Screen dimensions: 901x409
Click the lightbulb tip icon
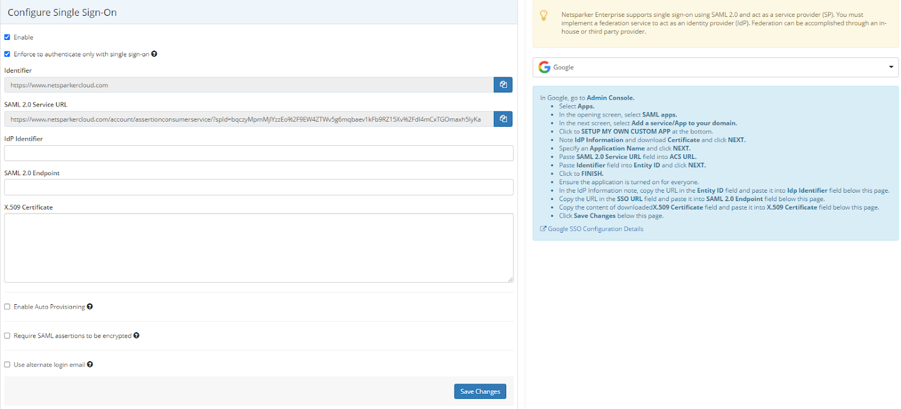tap(543, 16)
